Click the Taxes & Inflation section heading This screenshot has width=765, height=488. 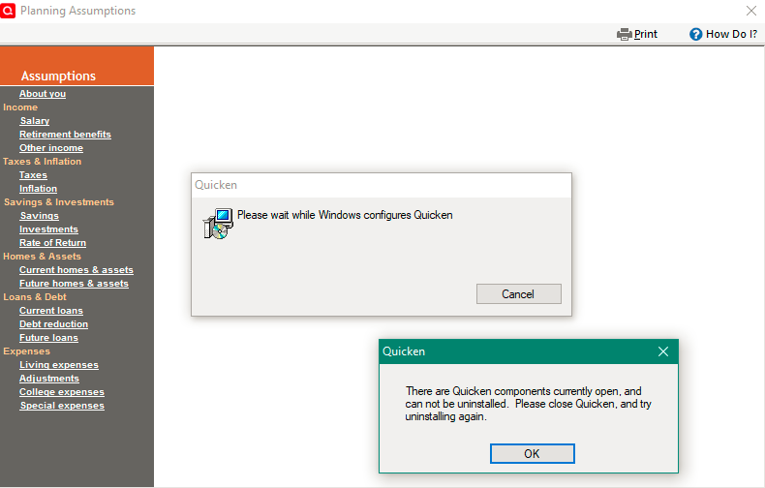click(x=42, y=162)
